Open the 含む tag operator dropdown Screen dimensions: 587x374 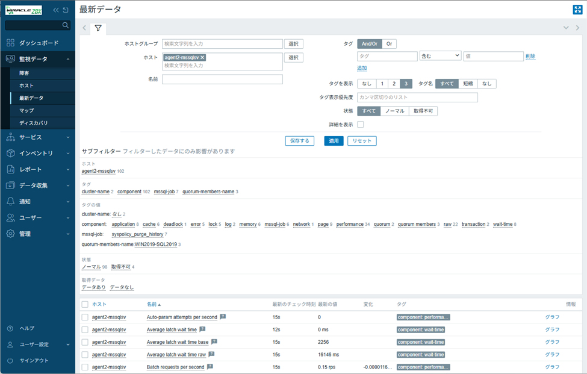click(x=440, y=56)
